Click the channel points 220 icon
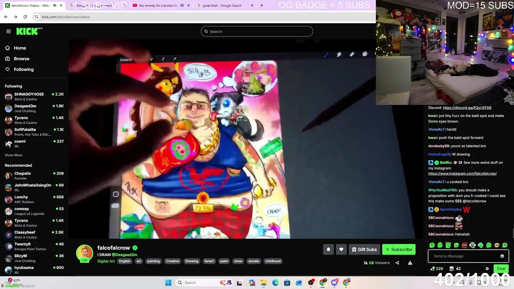The height and width of the screenshot is (289, 514). 436,269
